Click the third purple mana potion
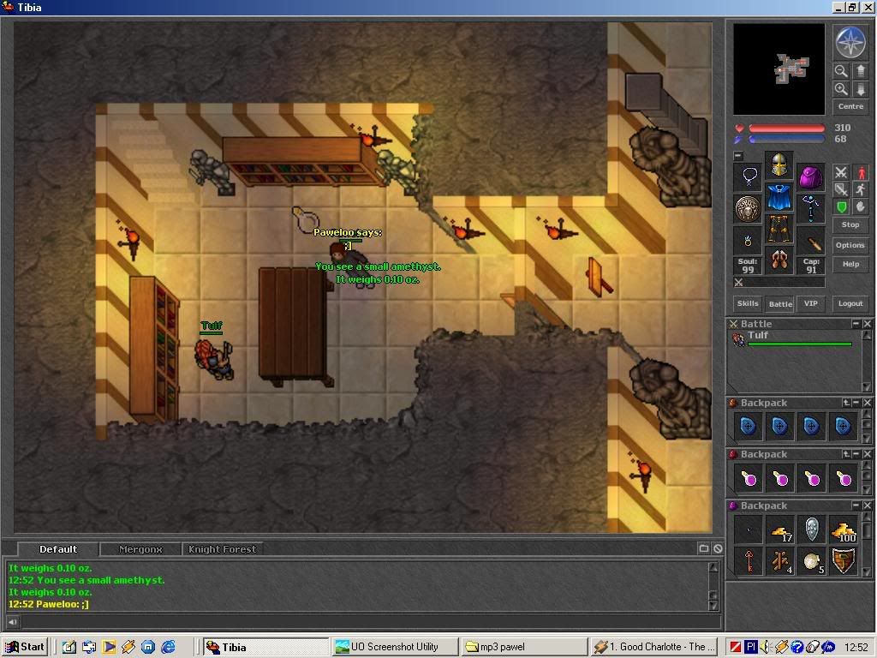This screenshot has width=877, height=658. (811, 478)
